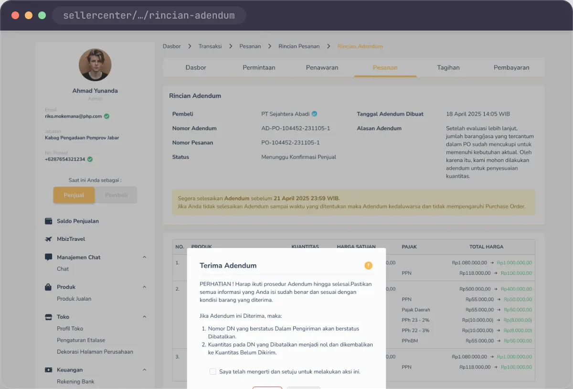This screenshot has height=389, width=573.
Task: Open Profil Toko in the sidebar
Action: click(70, 329)
